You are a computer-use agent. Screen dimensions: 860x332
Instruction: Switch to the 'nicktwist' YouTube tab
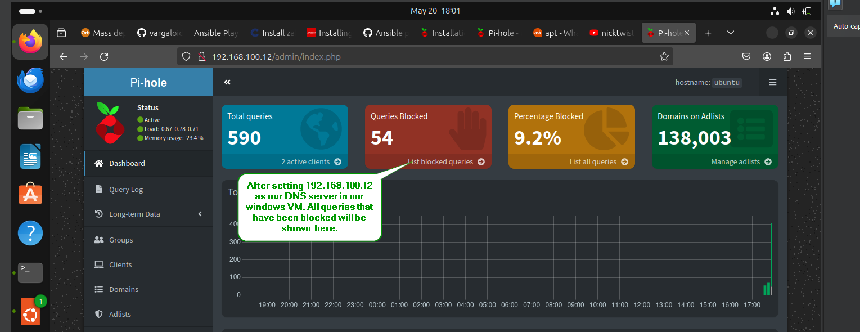point(611,33)
